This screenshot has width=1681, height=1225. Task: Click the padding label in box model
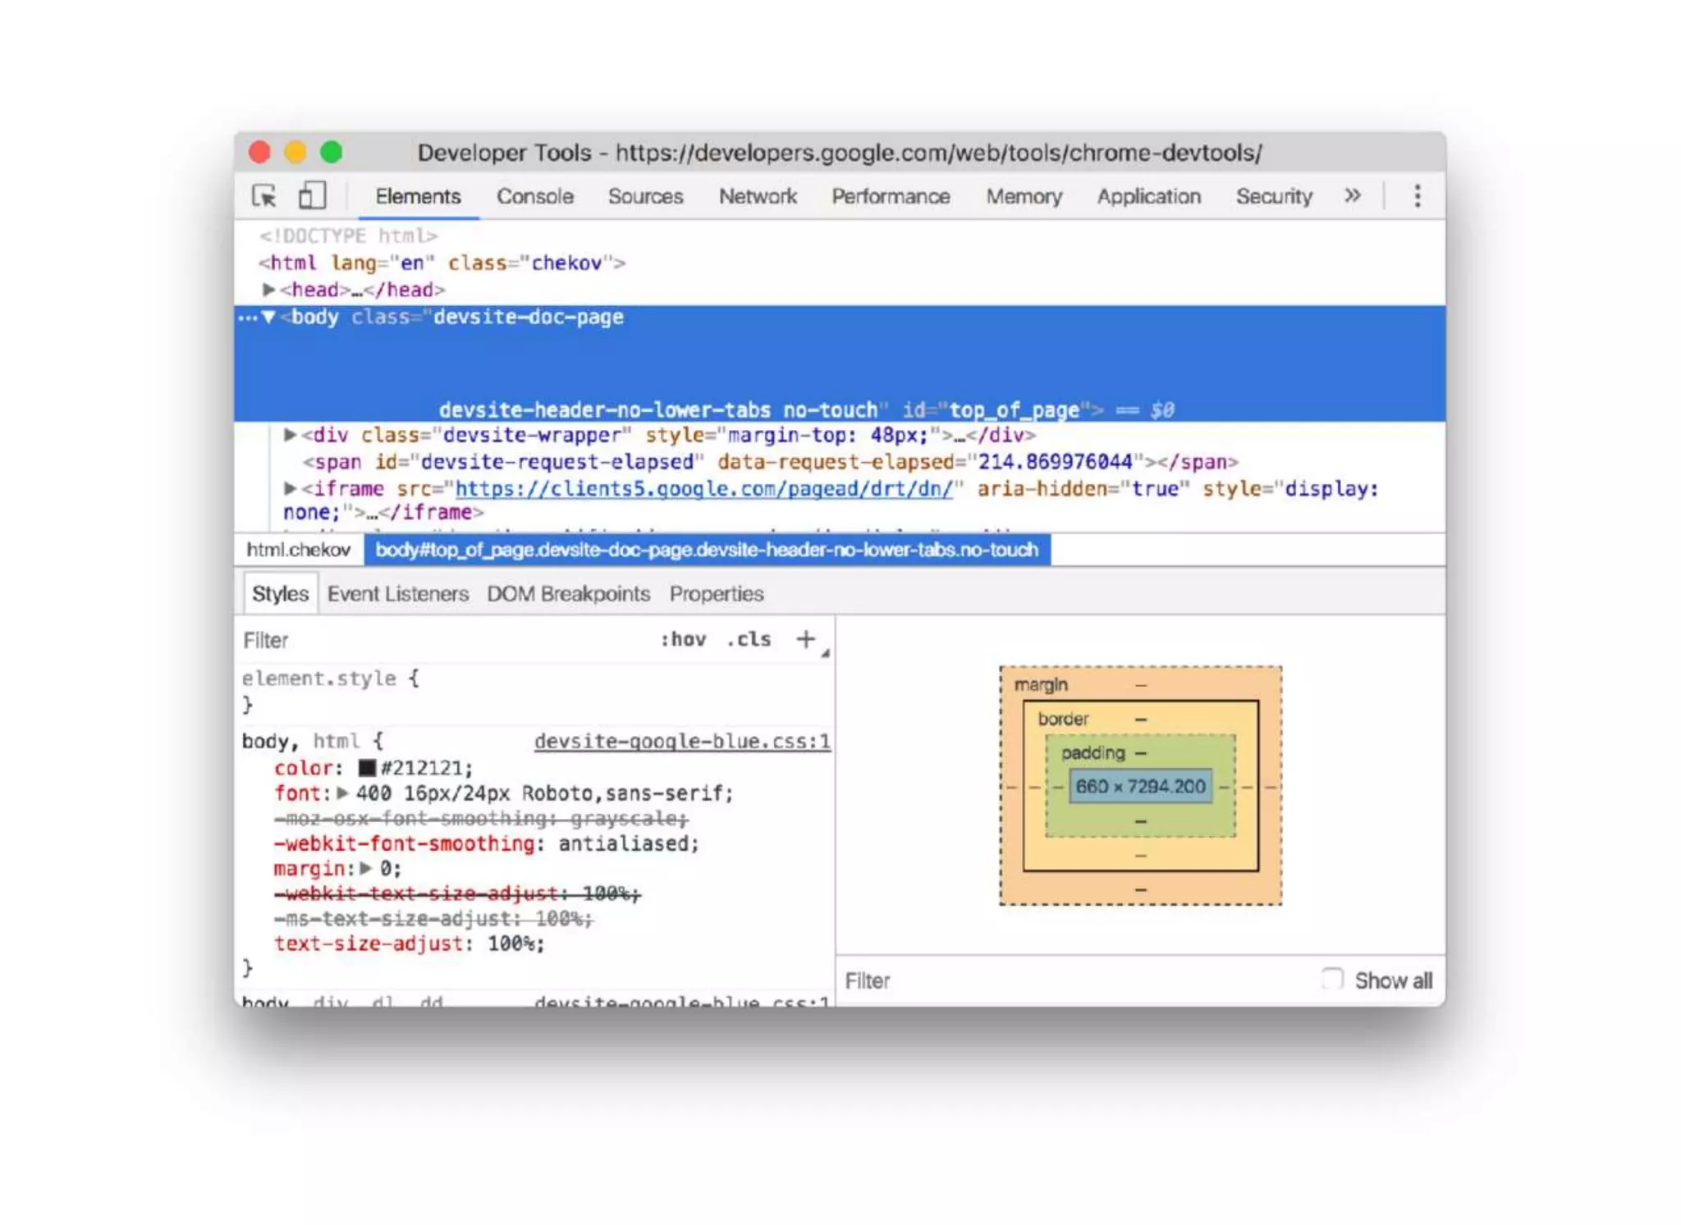click(1092, 752)
